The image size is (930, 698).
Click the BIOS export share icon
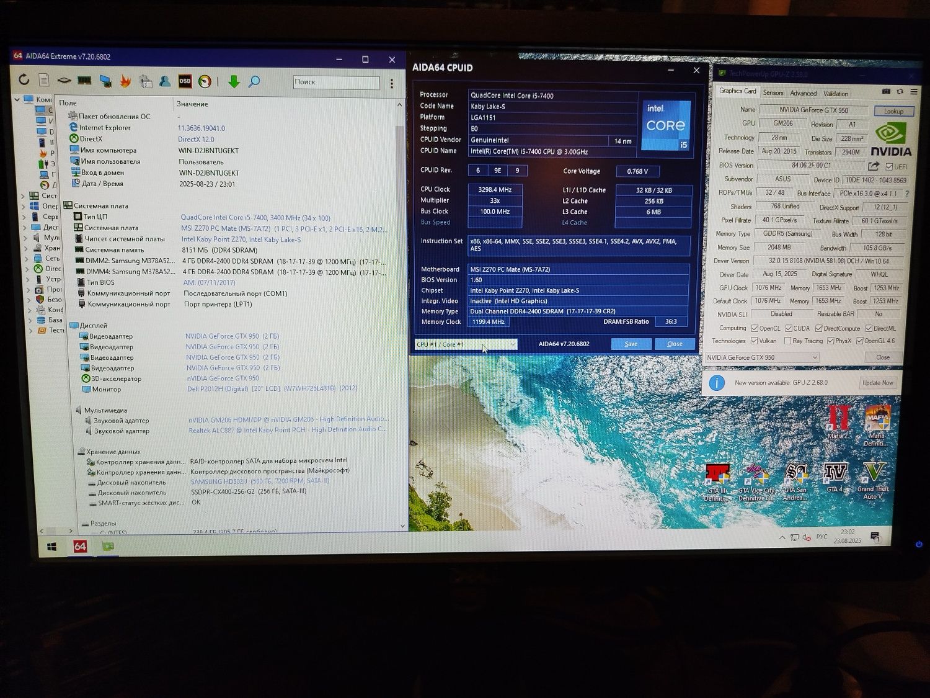[x=874, y=166]
